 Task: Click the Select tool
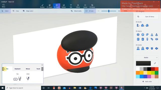(5, 11)
